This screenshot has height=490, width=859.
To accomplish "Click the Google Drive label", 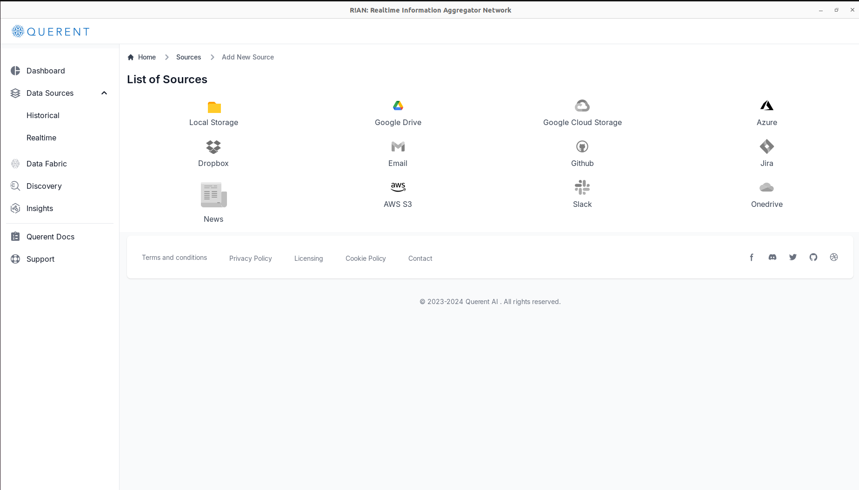I will pos(398,122).
